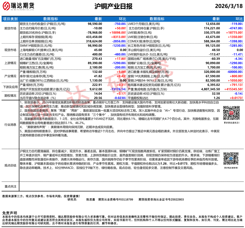Click the 免责声明 heading
245x228 pixels.
9,213
